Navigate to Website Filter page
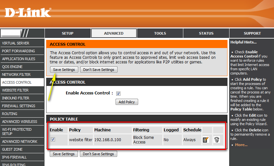274x166 pixels. [x=15, y=90]
